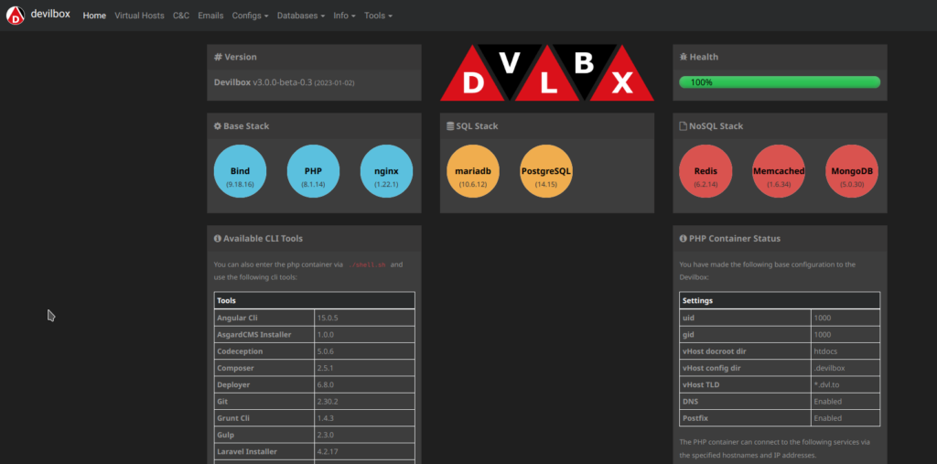Click the large DVLBX banner logo
This screenshot has height=464, width=937.
click(x=546, y=73)
